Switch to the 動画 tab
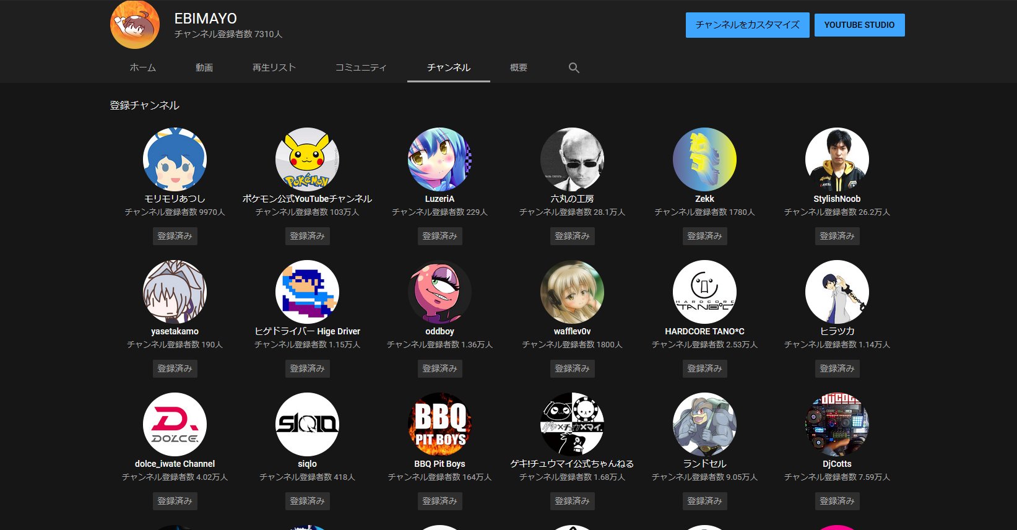The width and height of the screenshot is (1017, 530). point(204,67)
